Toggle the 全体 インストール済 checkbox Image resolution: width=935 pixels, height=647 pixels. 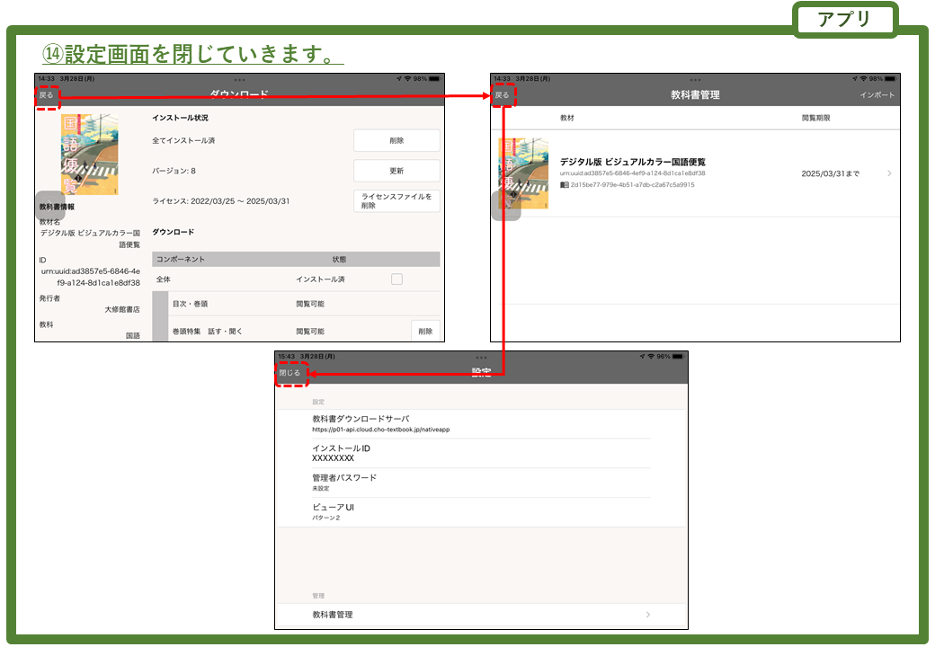396,279
